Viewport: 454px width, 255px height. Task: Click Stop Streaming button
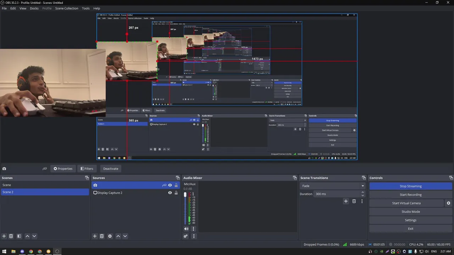pos(411,186)
